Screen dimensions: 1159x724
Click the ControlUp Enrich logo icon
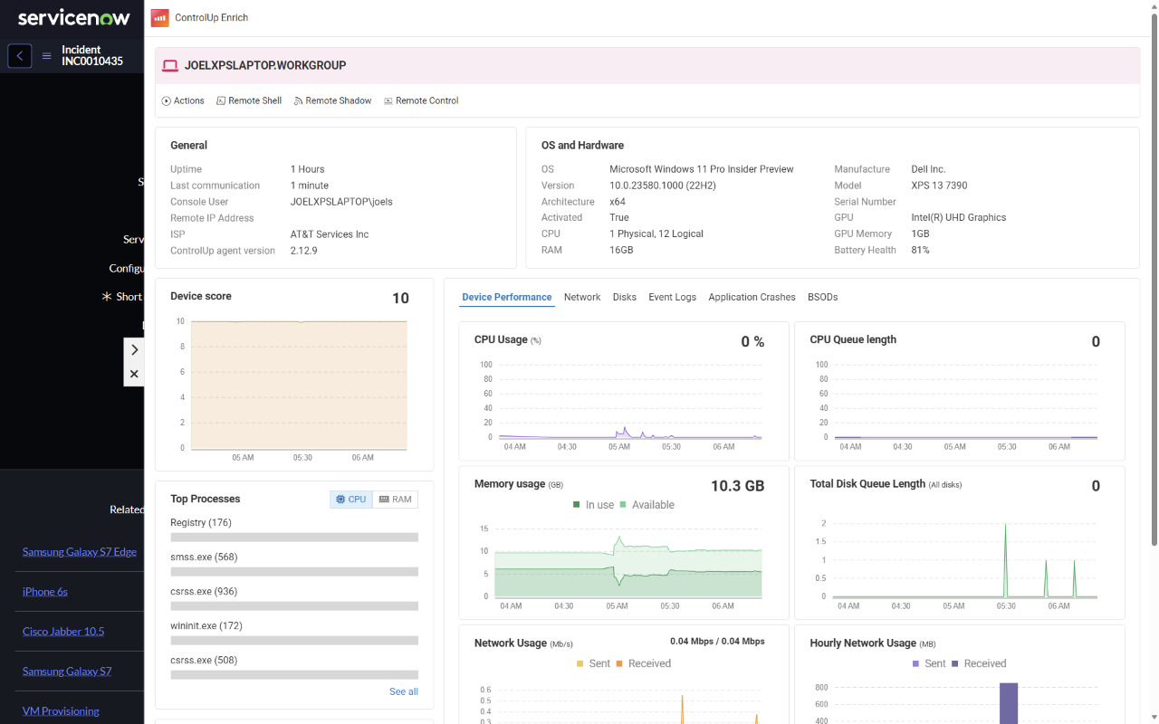159,17
